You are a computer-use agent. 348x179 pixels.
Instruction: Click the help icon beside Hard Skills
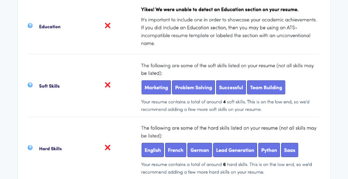pos(30,147)
